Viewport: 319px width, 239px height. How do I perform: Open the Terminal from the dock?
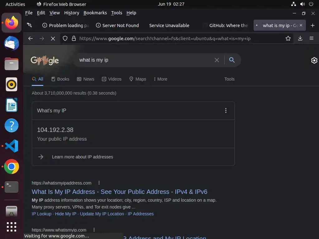pyautogui.click(x=12, y=187)
